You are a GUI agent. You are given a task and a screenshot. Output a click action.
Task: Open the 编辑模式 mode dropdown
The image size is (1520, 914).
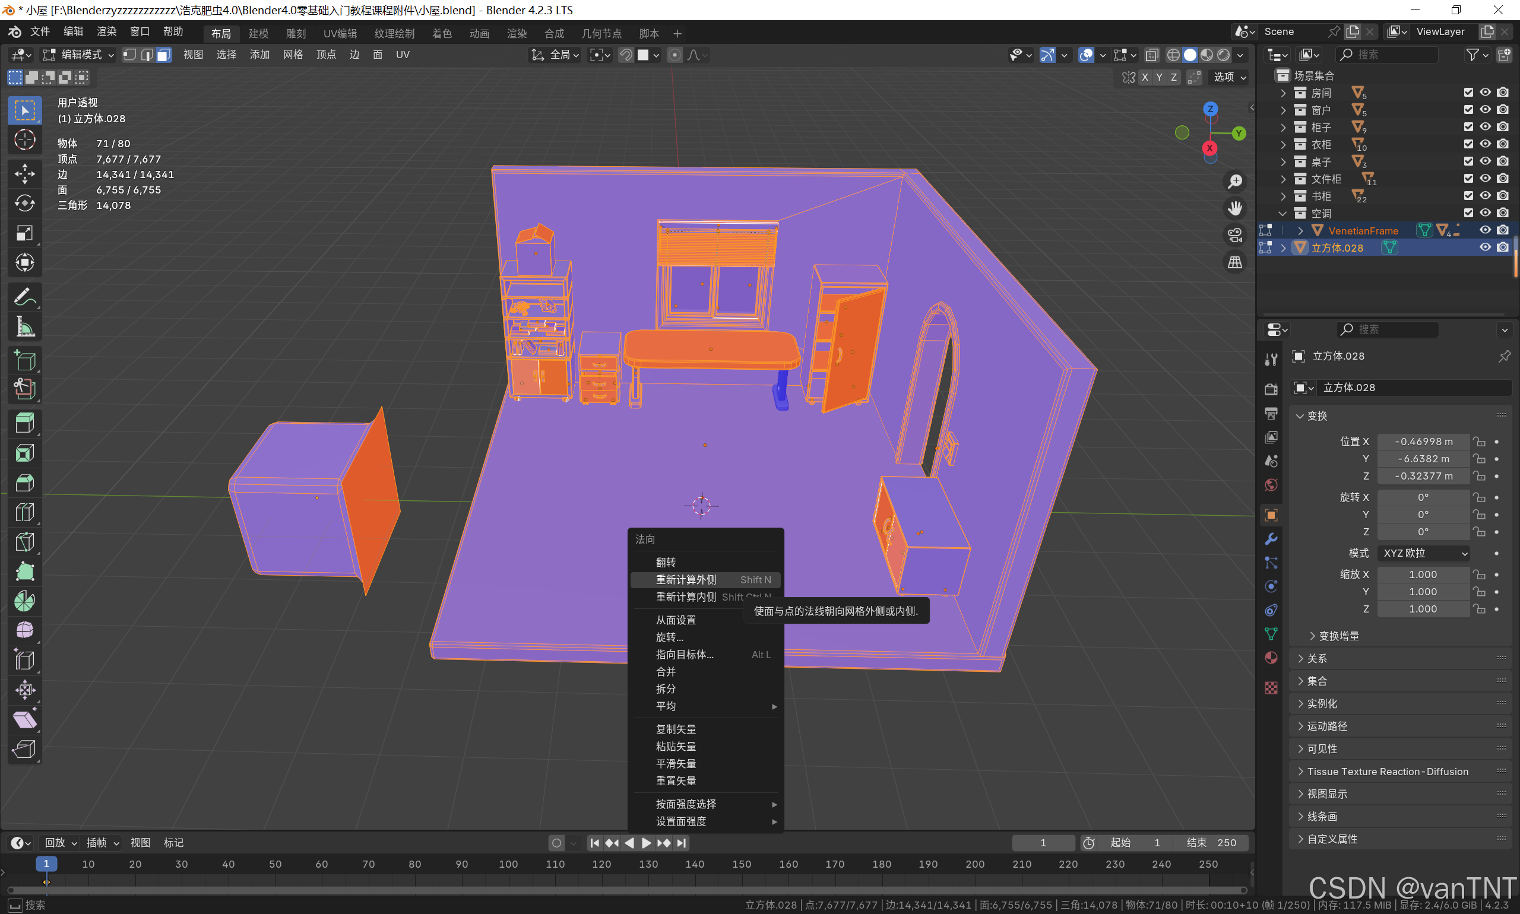(79, 55)
